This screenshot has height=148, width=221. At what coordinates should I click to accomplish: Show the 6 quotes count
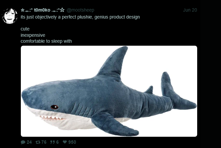click(57, 142)
